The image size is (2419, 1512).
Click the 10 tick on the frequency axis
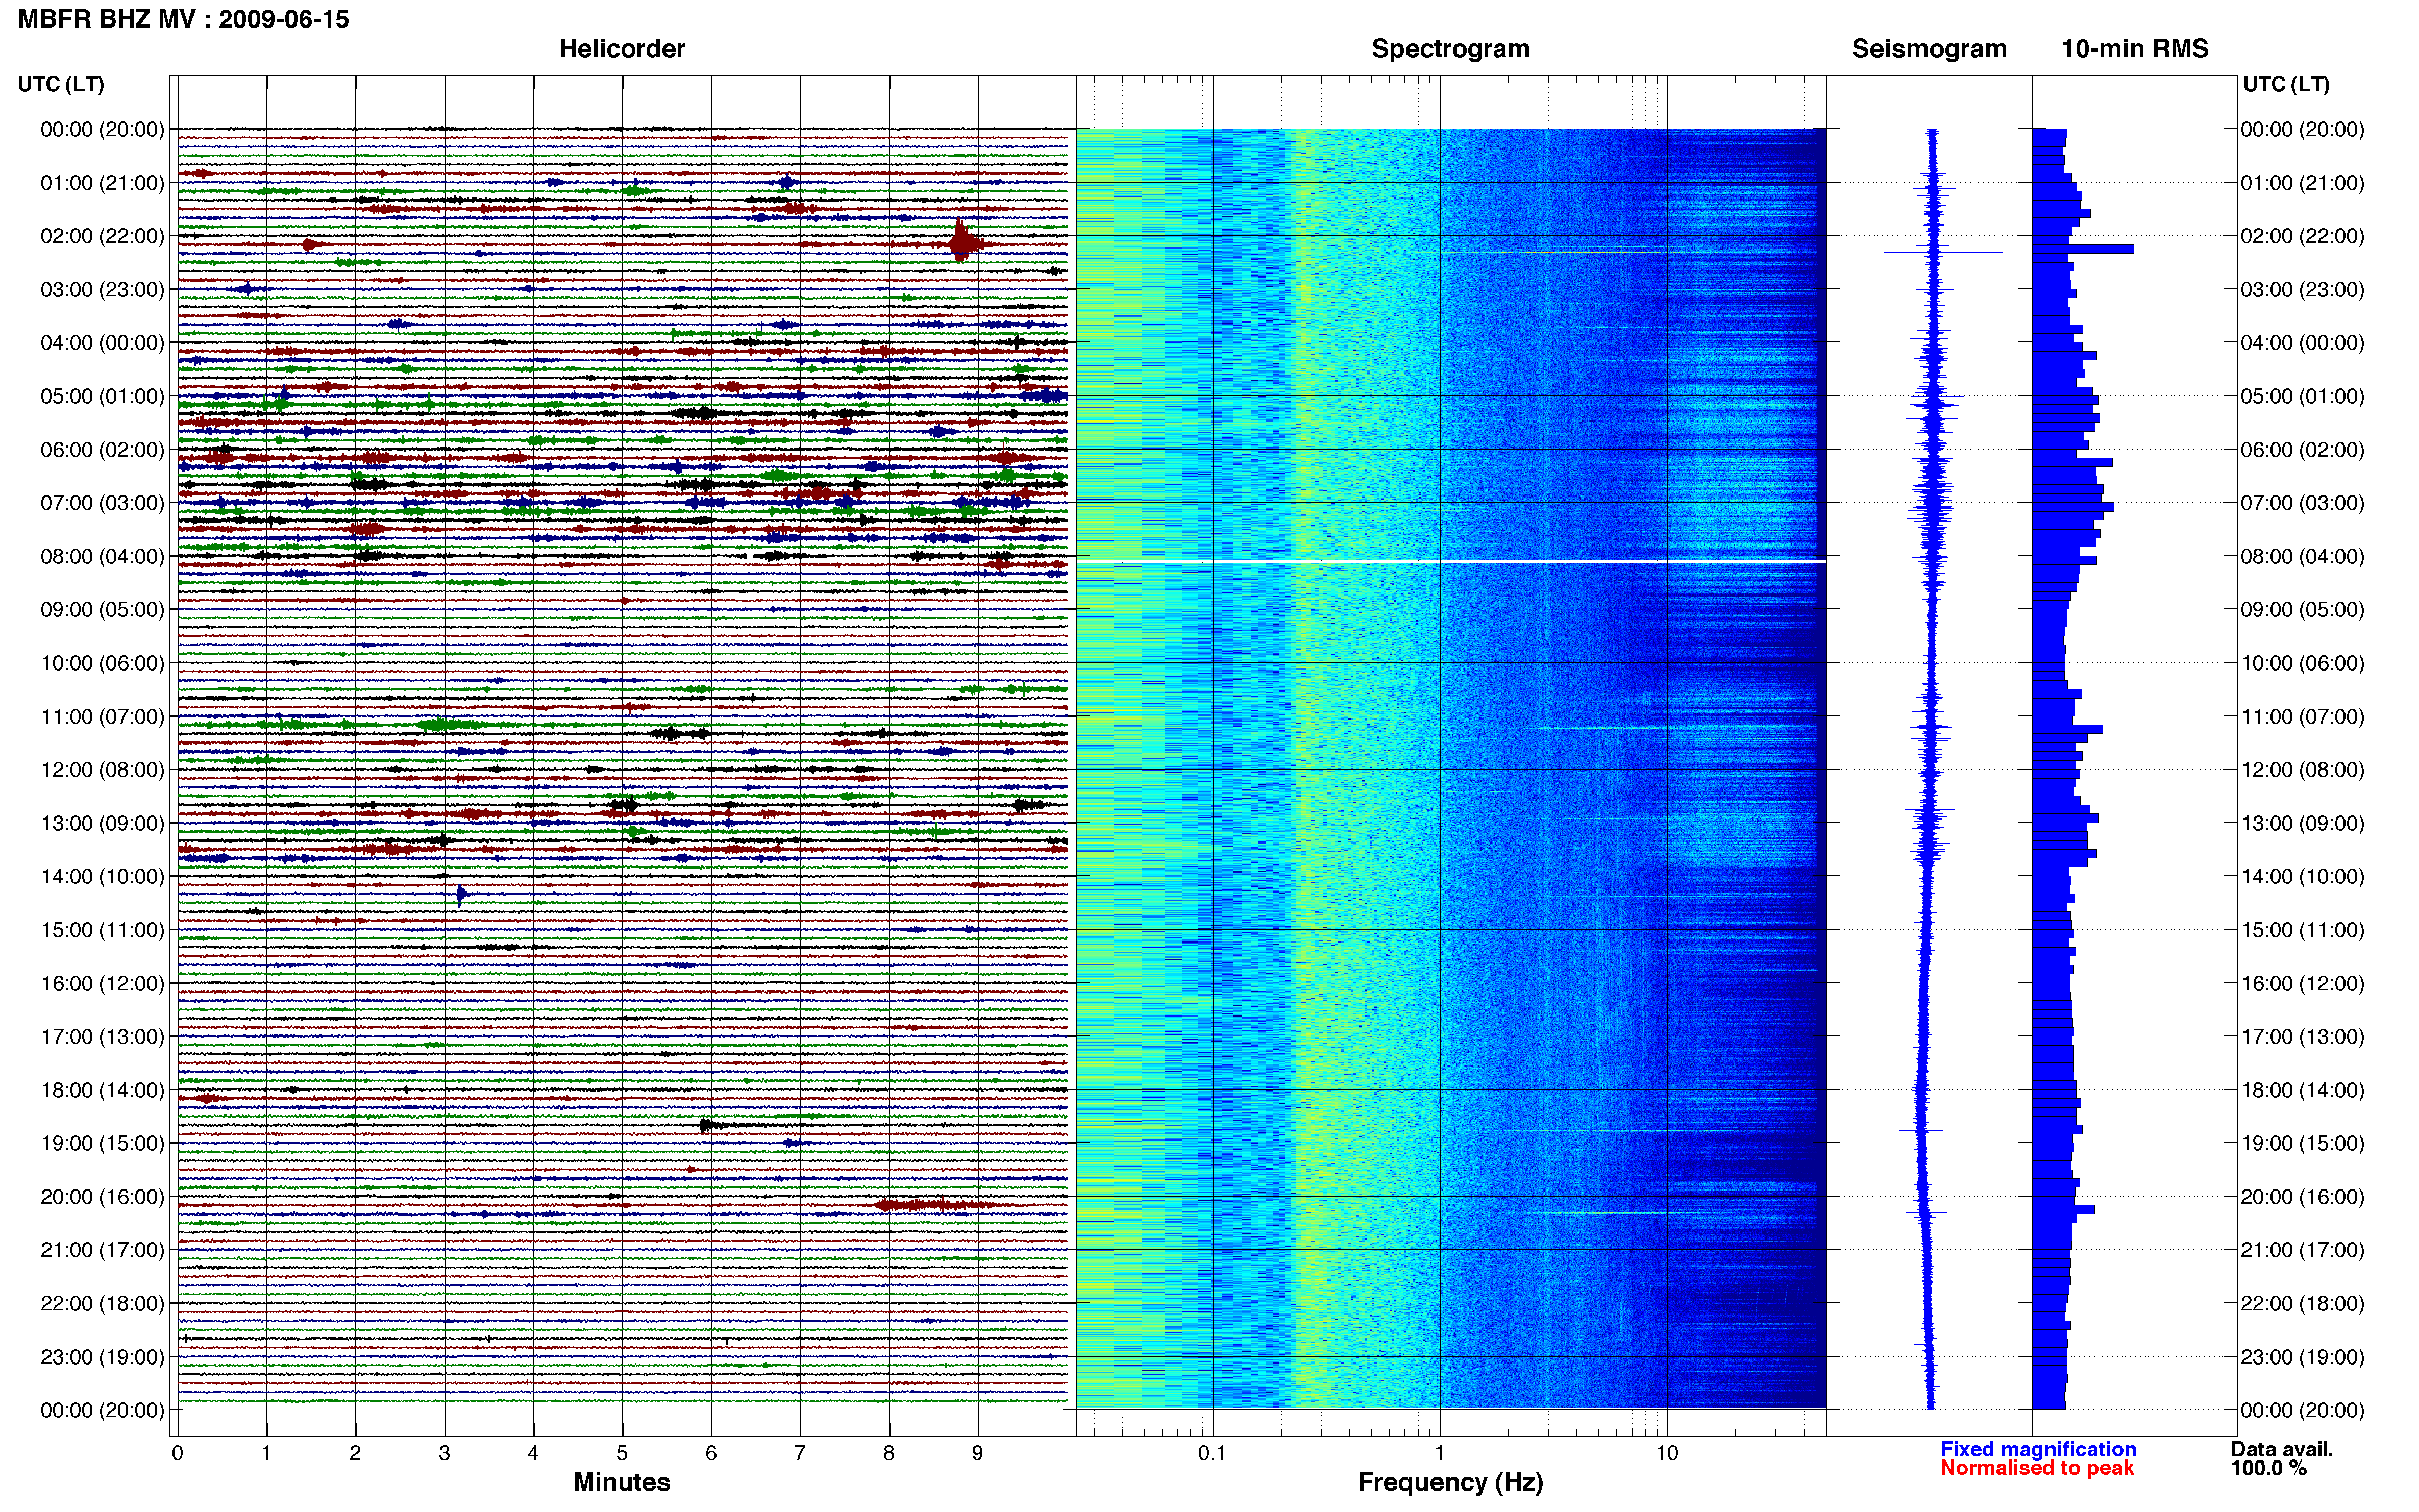point(1666,1453)
